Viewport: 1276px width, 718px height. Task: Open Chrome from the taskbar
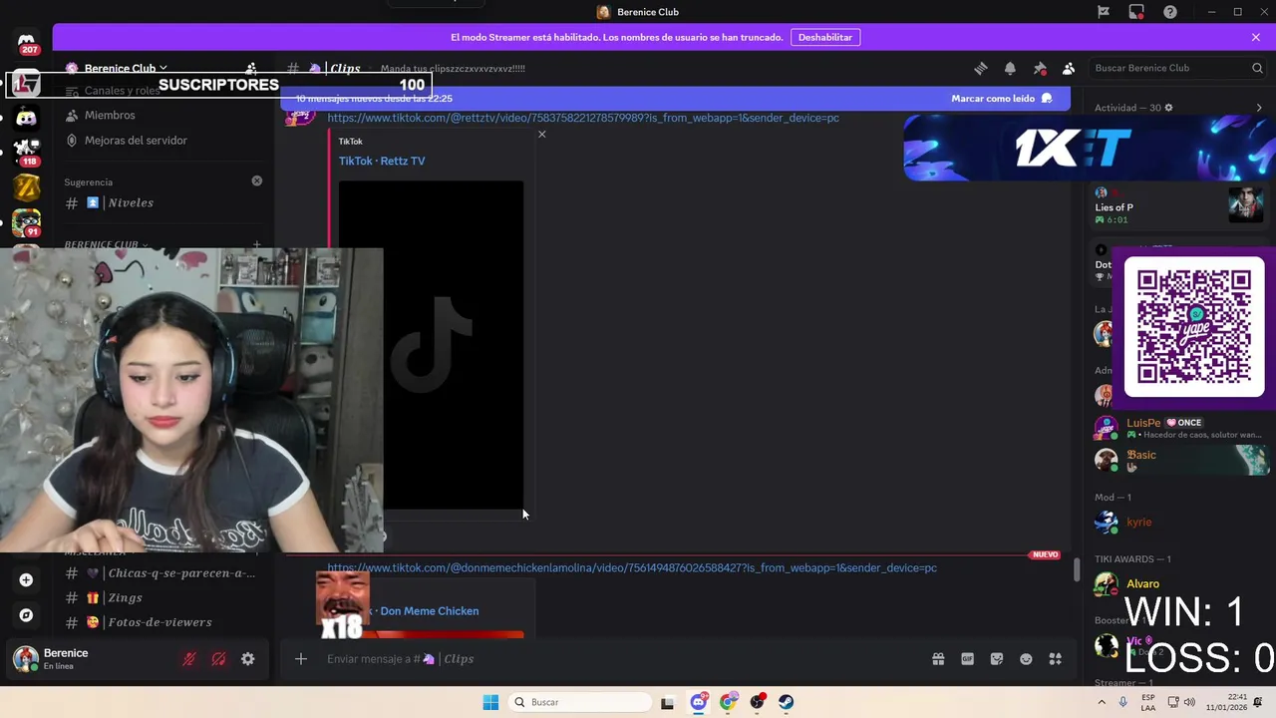tap(729, 702)
